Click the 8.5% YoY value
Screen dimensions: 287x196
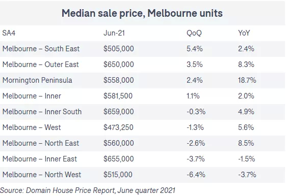pos(246,143)
